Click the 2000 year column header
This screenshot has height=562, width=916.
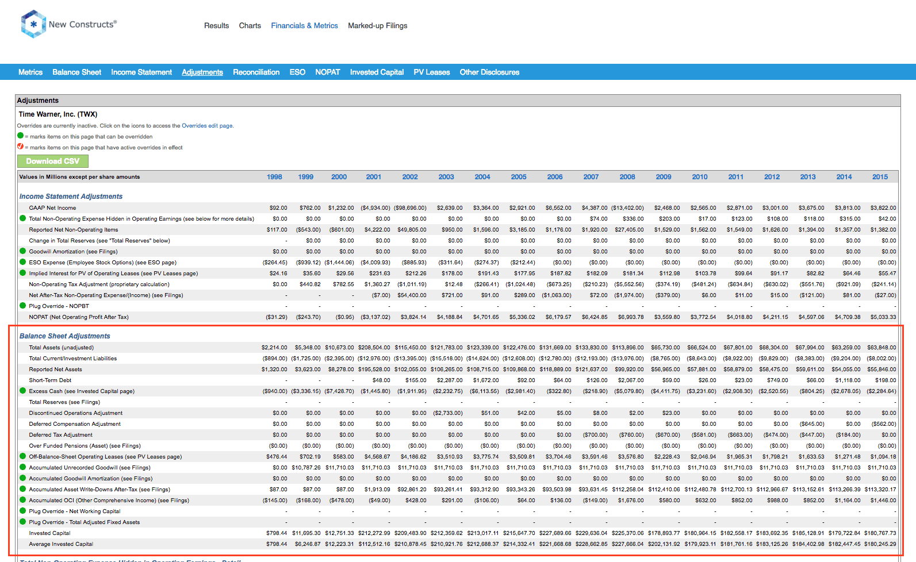tap(339, 177)
